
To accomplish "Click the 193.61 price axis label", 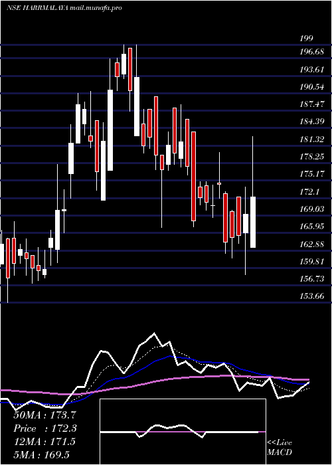I will click(312, 70).
